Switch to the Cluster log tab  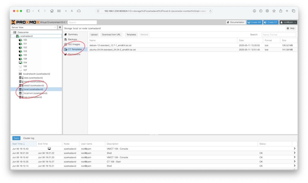(29, 138)
